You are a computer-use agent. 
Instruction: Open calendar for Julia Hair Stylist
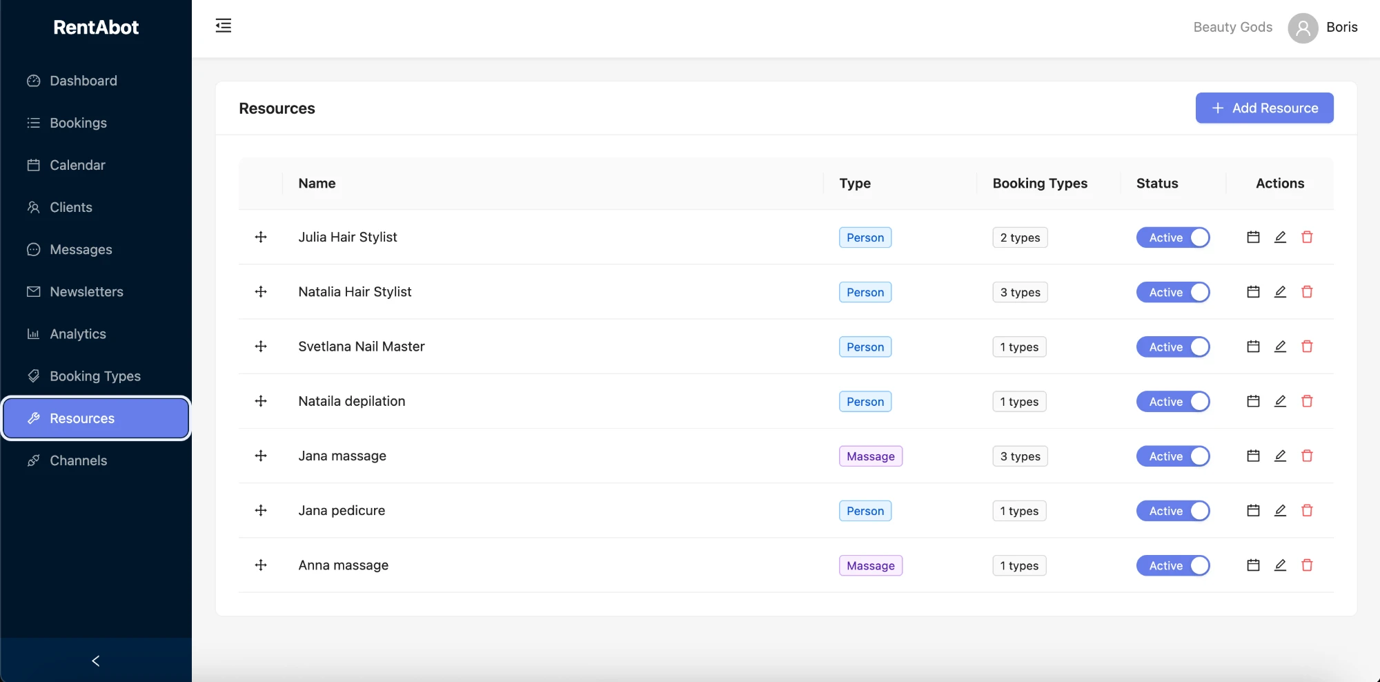point(1253,237)
